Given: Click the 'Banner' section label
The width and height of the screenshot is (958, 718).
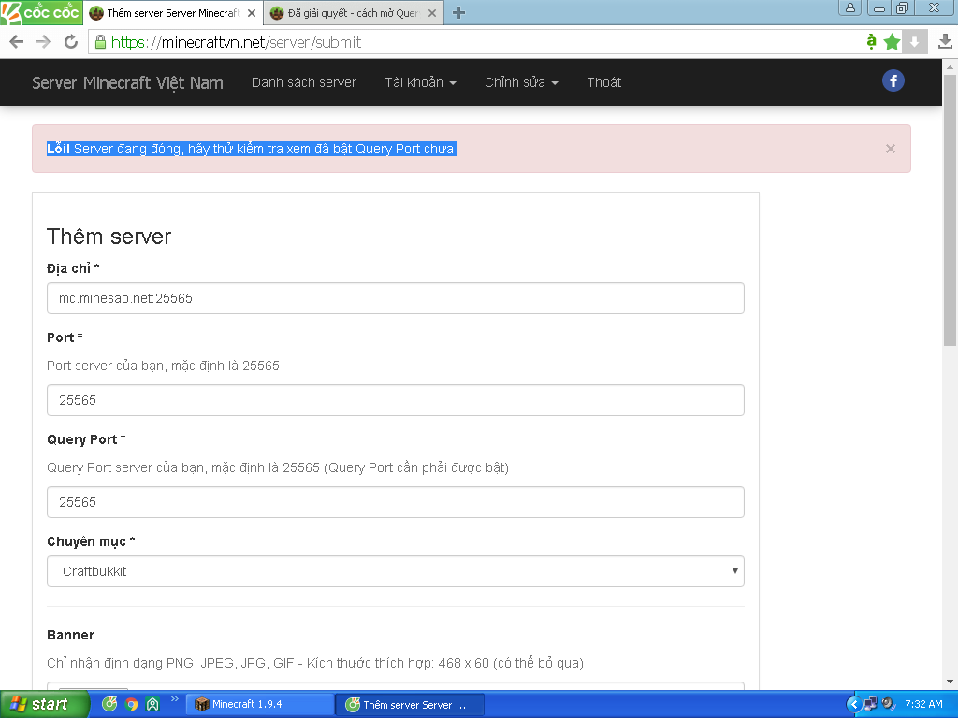Looking at the screenshot, I should [x=71, y=635].
